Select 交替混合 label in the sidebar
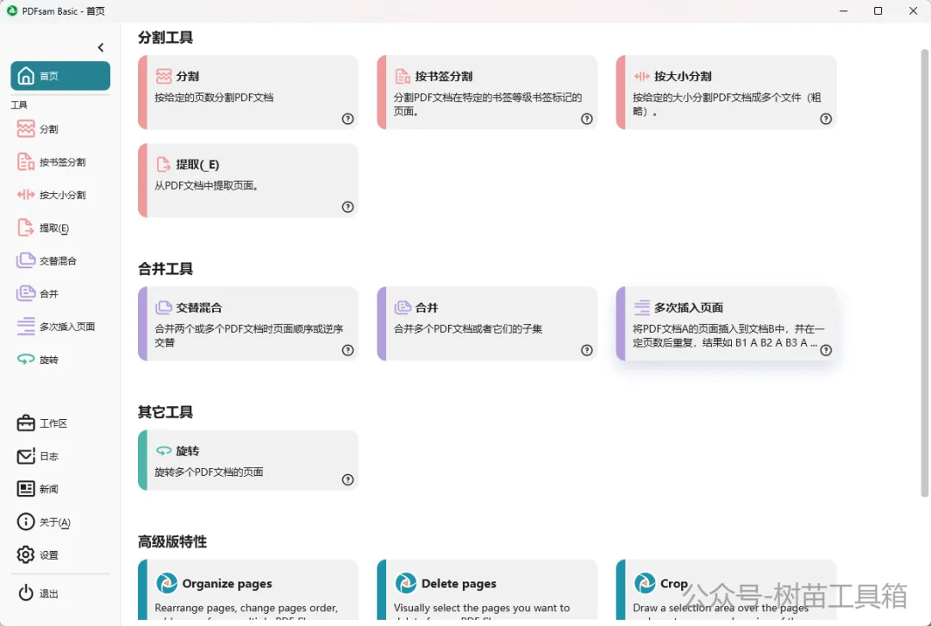Image resolution: width=931 pixels, height=626 pixels. (x=58, y=260)
